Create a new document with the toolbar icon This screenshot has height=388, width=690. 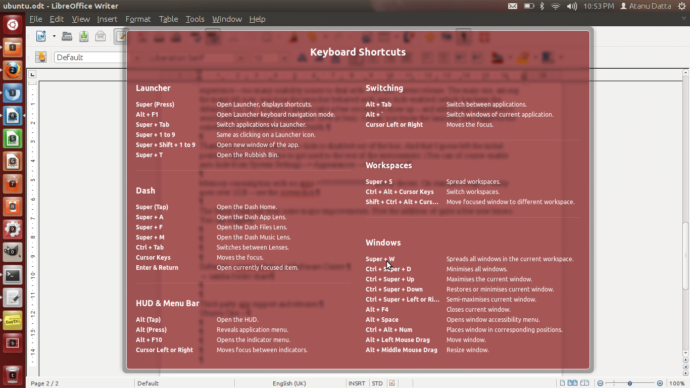click(41, 36)
